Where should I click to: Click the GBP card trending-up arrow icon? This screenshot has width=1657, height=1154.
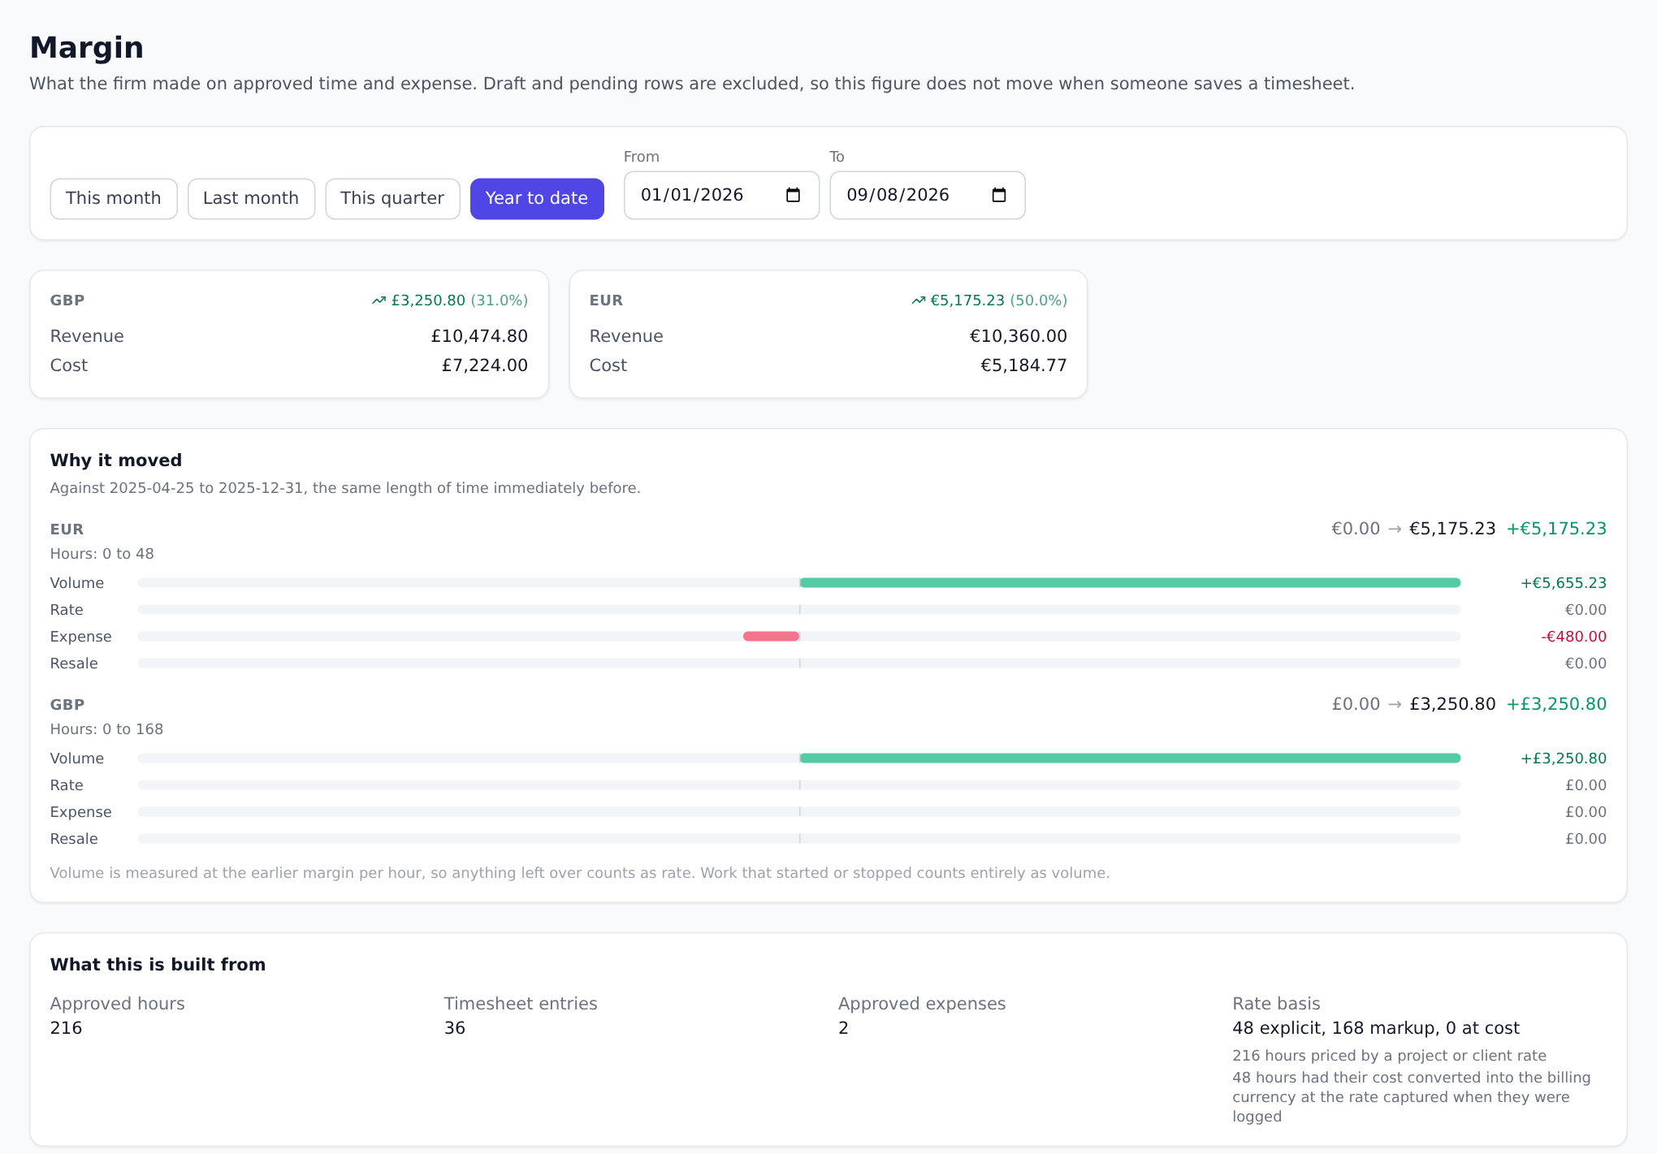(x=379, y=300)
